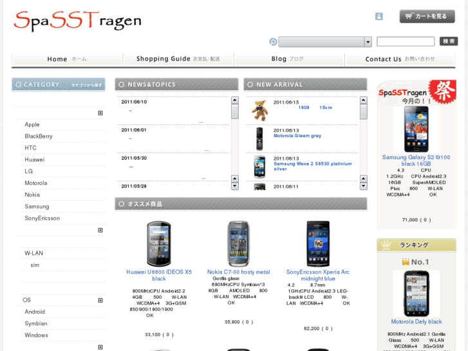Viewport: 468px width, 351px height.
Task: Open the 1909 15cm new arrival link
Action: [315, 108]
